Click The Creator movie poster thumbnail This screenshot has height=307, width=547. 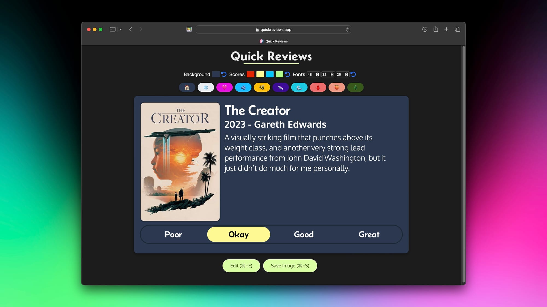pos(180,162)
